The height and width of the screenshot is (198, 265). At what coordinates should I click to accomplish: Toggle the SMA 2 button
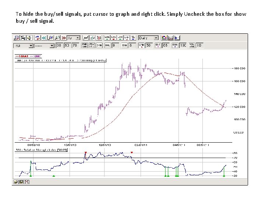158,45
